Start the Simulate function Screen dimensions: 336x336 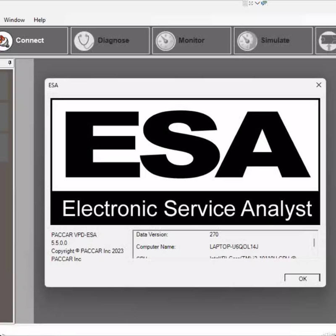click(x=272, y=40)
